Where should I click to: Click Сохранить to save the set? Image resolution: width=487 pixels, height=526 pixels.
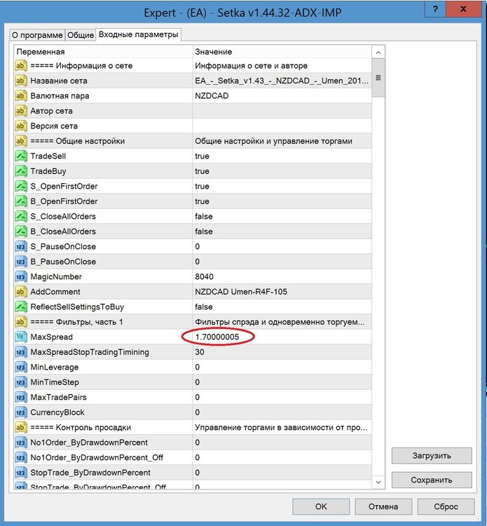432,480
